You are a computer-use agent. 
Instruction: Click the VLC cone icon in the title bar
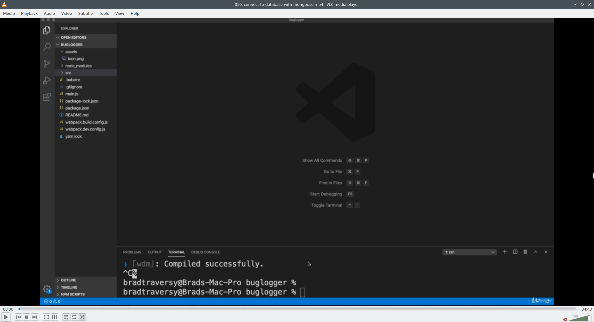pos(4,4)
